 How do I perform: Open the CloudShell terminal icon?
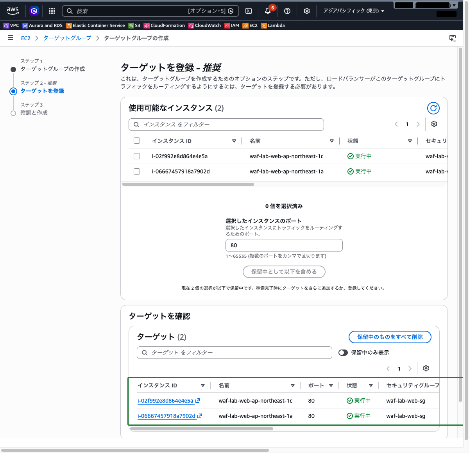(x=249, y=11)
